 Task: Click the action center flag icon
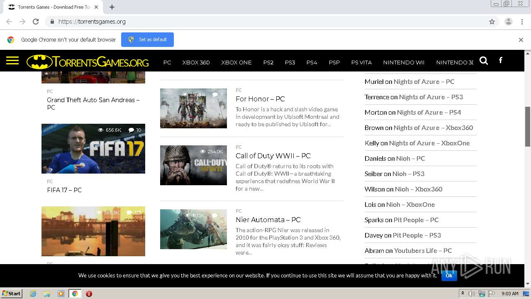[492, 294]
